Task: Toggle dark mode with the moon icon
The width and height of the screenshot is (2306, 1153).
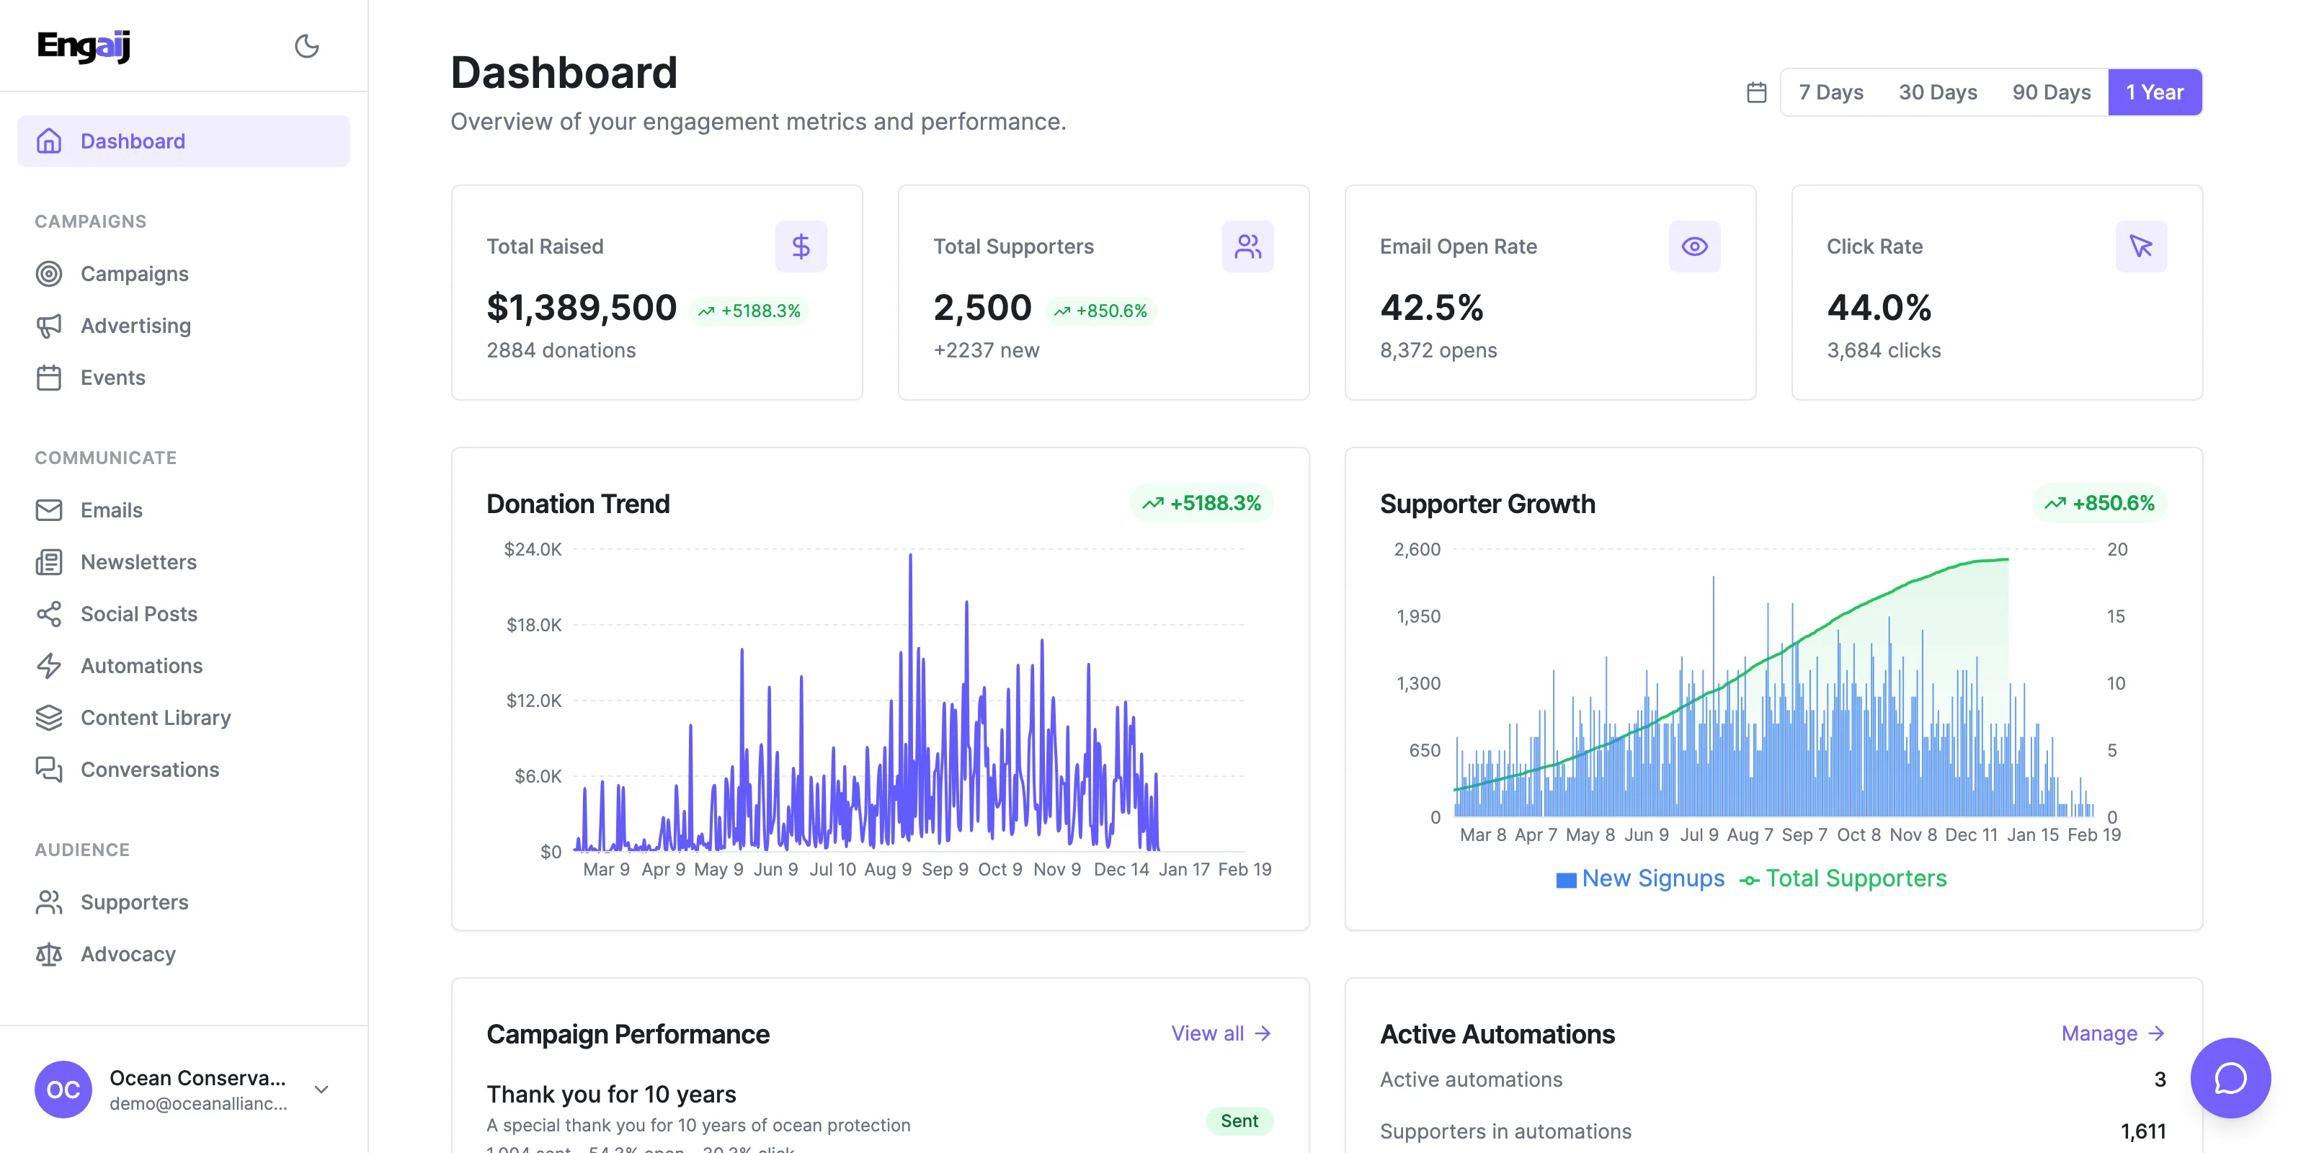Action: tap(306, 45)
